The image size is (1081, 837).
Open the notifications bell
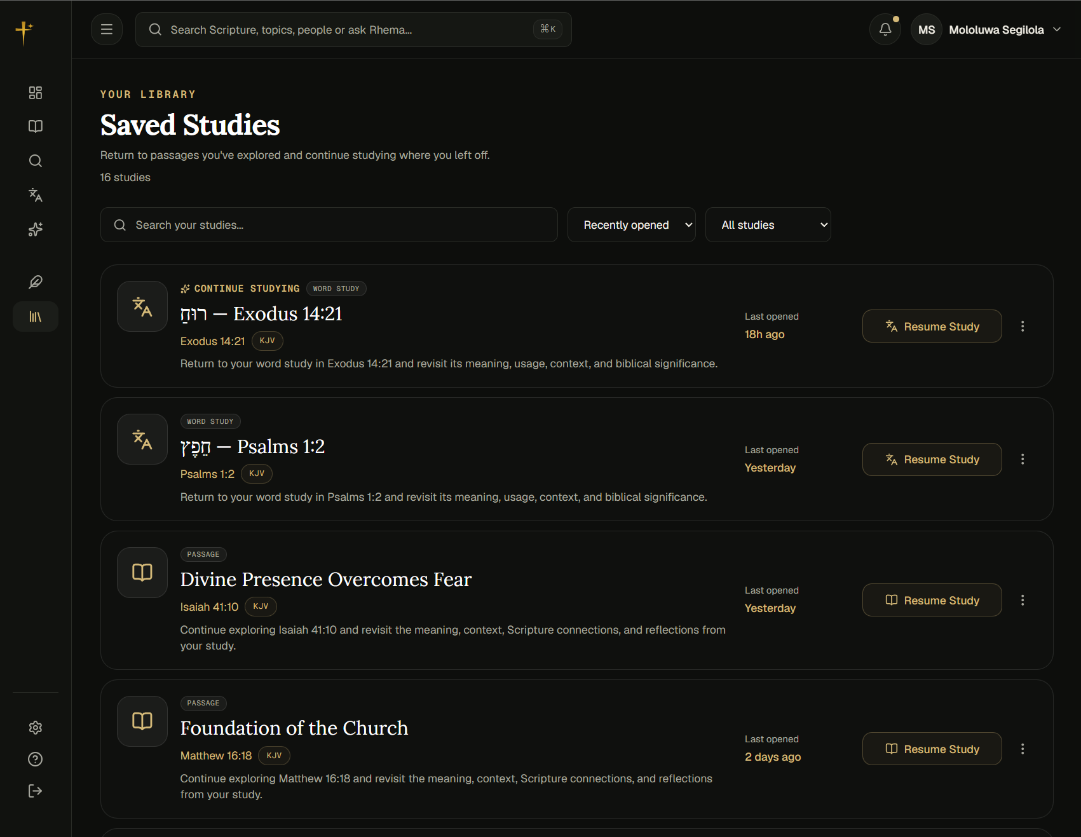[x=885, y=29]
